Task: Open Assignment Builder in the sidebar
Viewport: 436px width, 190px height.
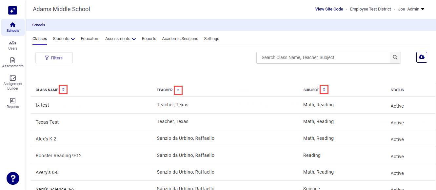Action: click(x=13, y=82)
